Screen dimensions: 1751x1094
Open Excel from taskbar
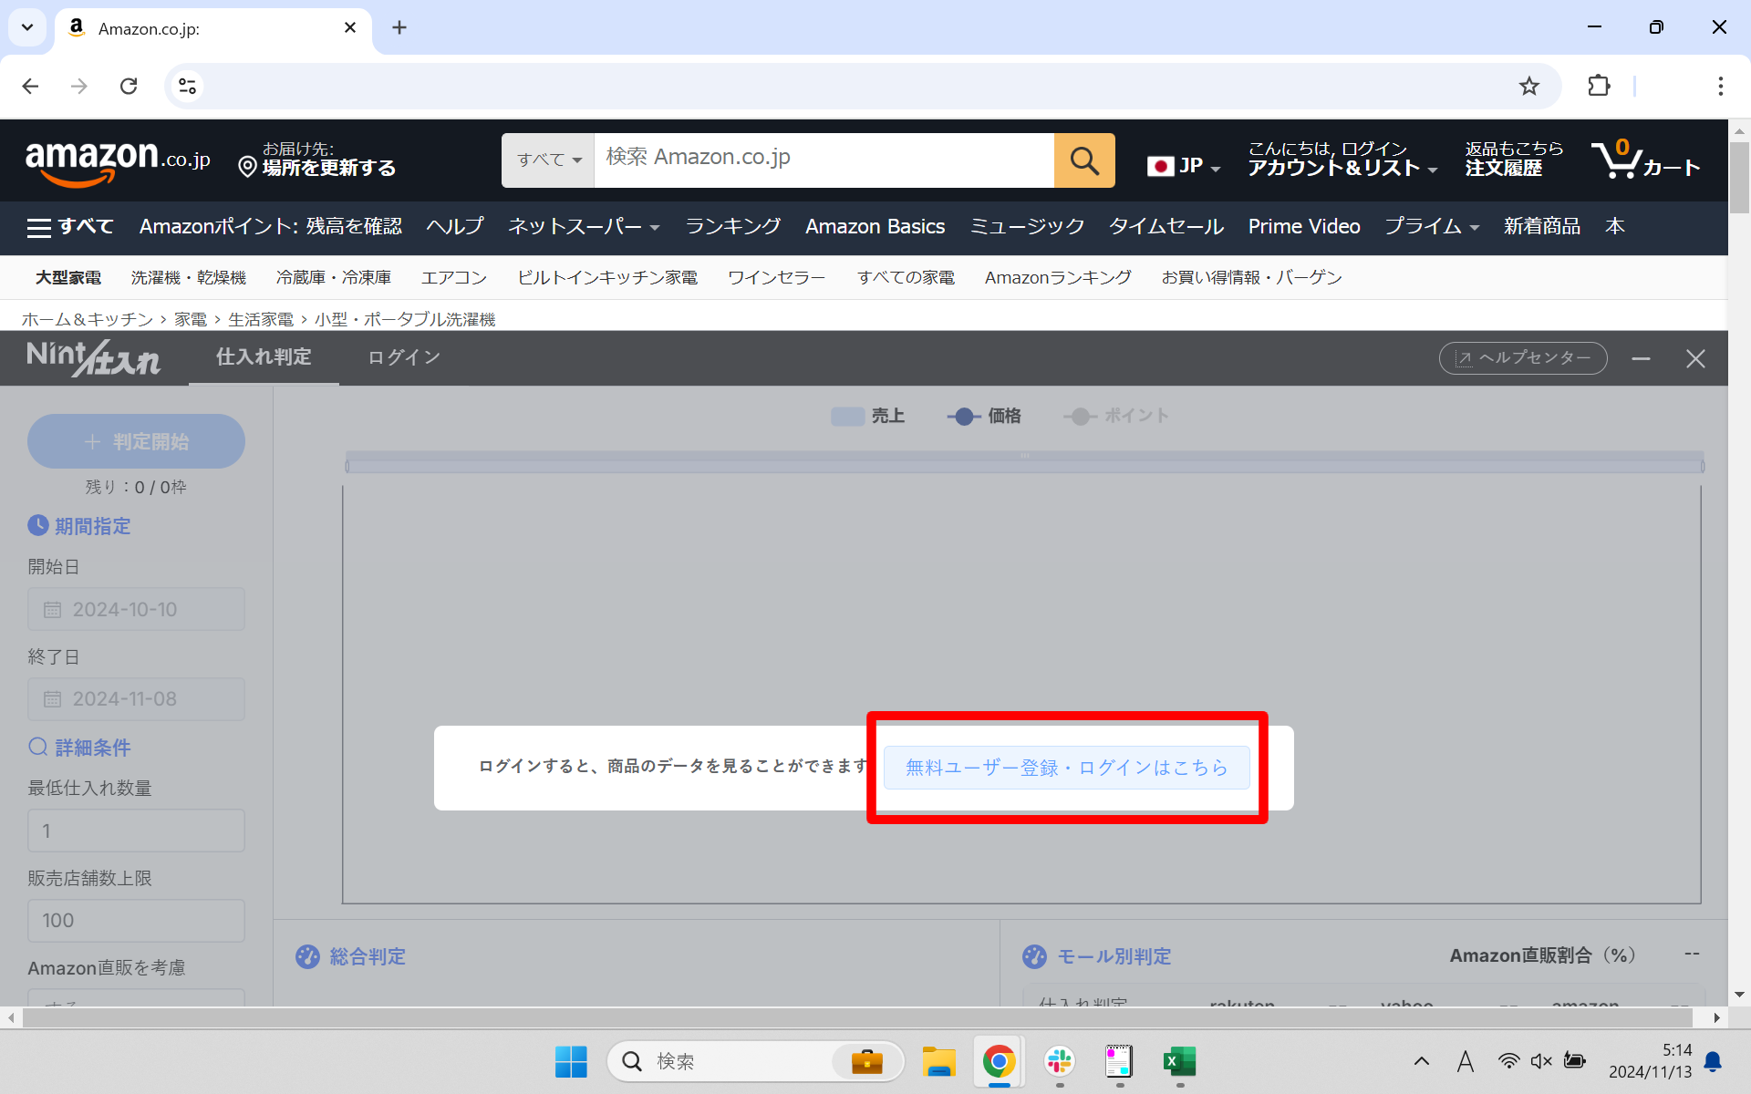tap(1179, 1061)
